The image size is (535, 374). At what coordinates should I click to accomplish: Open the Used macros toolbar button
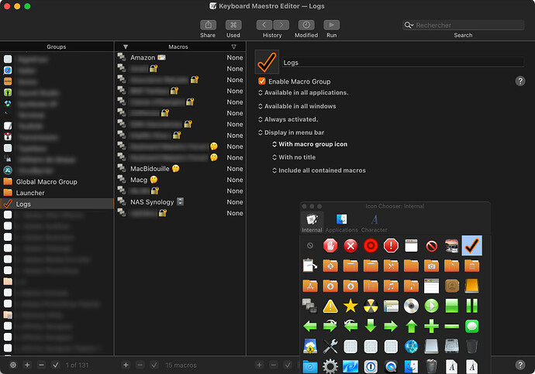233,26
